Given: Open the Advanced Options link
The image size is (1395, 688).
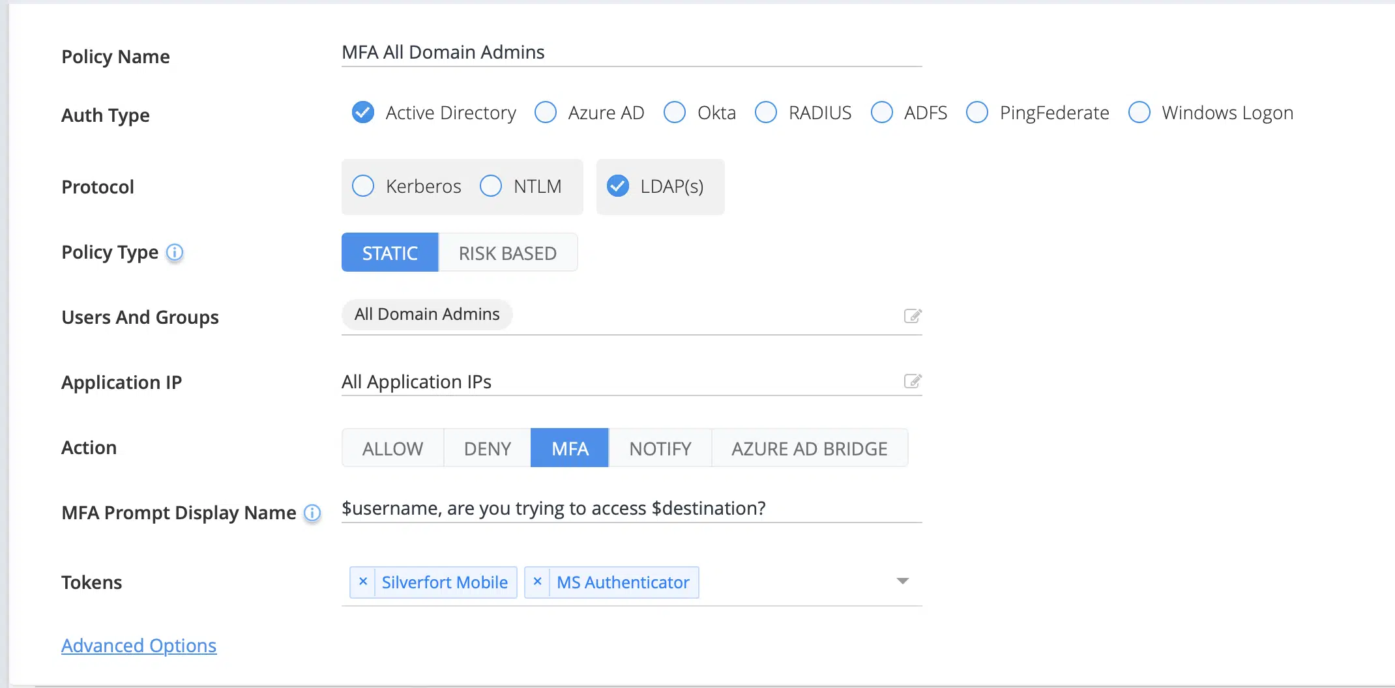Looking at the screenshot, I should [x=139, y=646].
